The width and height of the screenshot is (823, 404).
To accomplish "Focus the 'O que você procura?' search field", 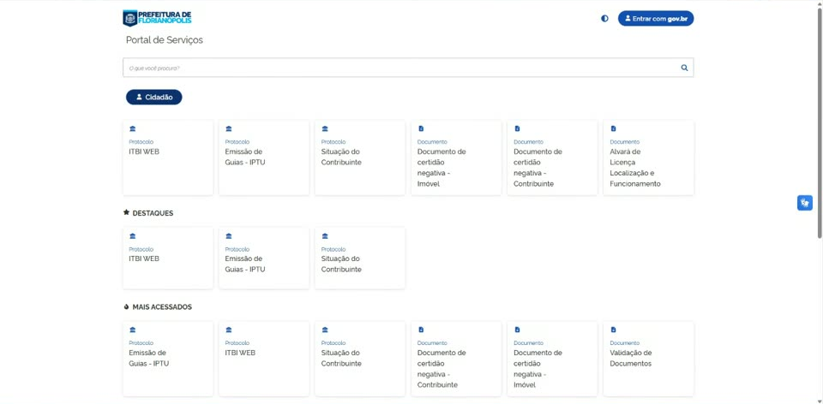I will 401,68.
